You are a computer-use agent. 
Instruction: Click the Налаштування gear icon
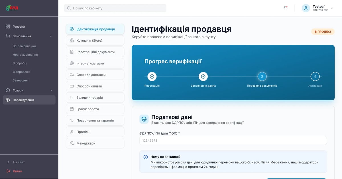[x=8, y=100]
